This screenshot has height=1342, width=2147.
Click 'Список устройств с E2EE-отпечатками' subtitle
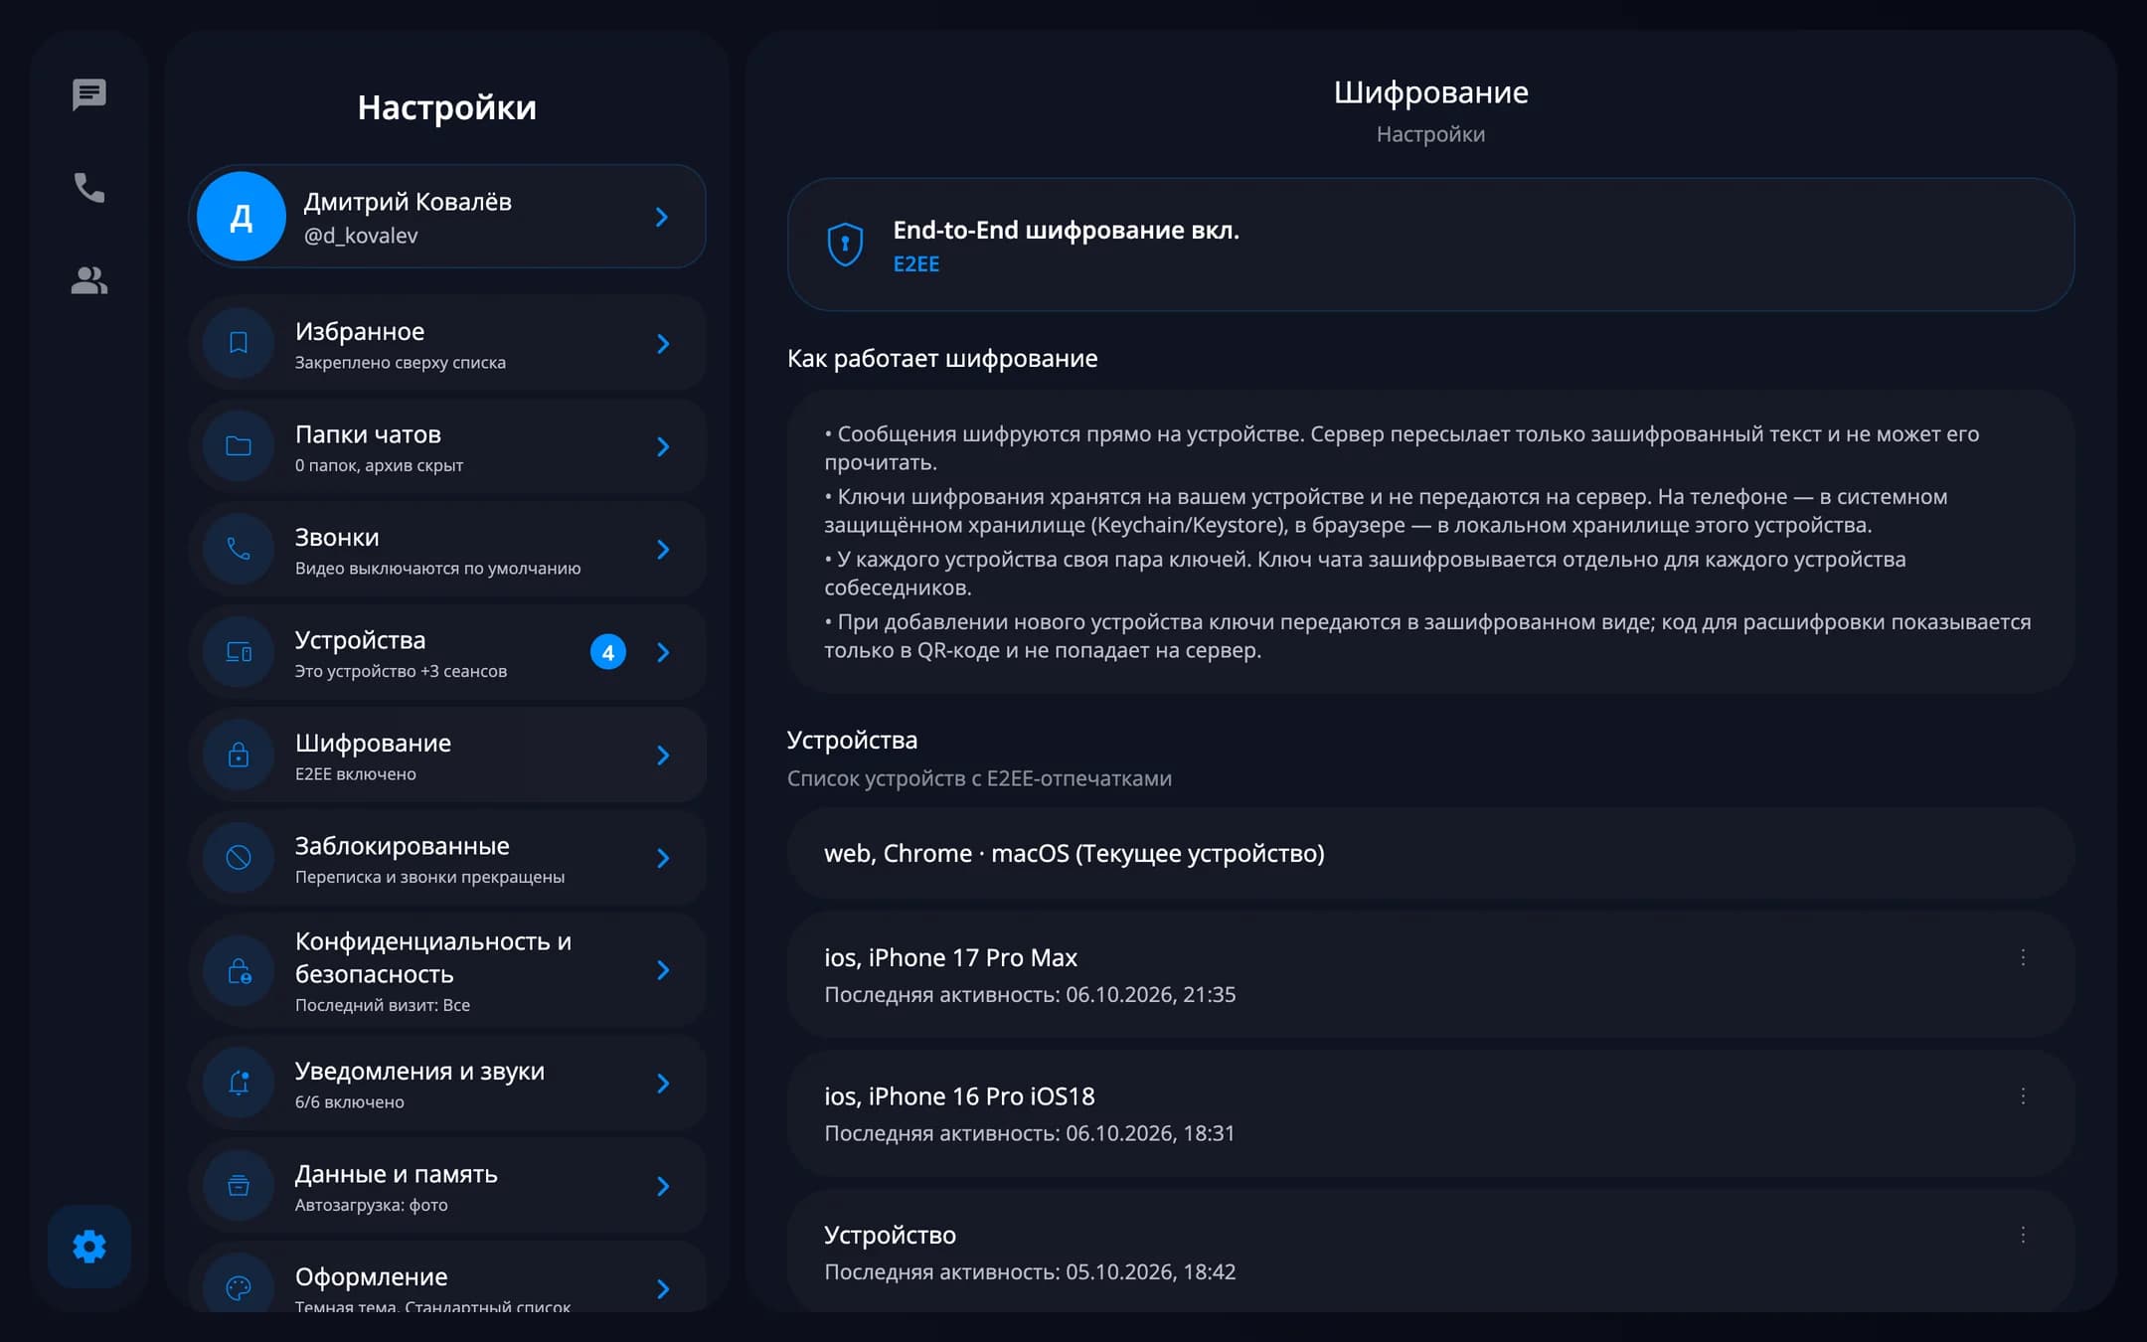coord(979,778)
